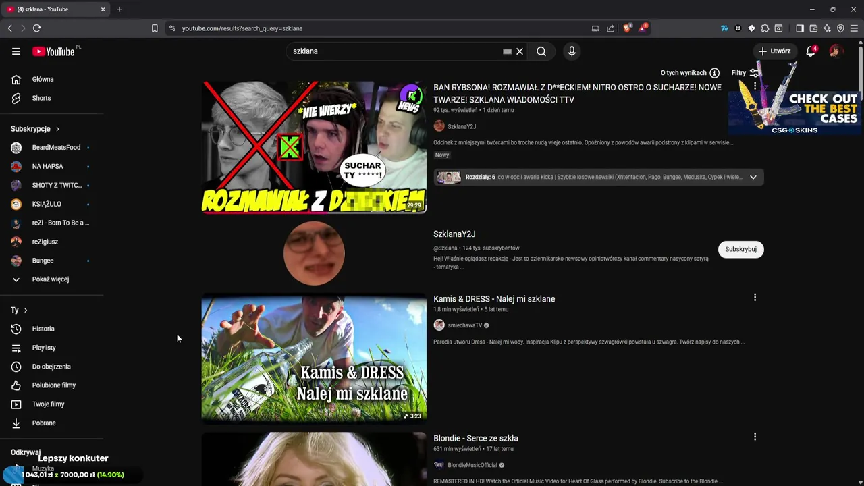Click the SzklanaY2J uploader name under first video
This screenshot has width=864, height=486.
pyautogui.click(x=462, y=127)
